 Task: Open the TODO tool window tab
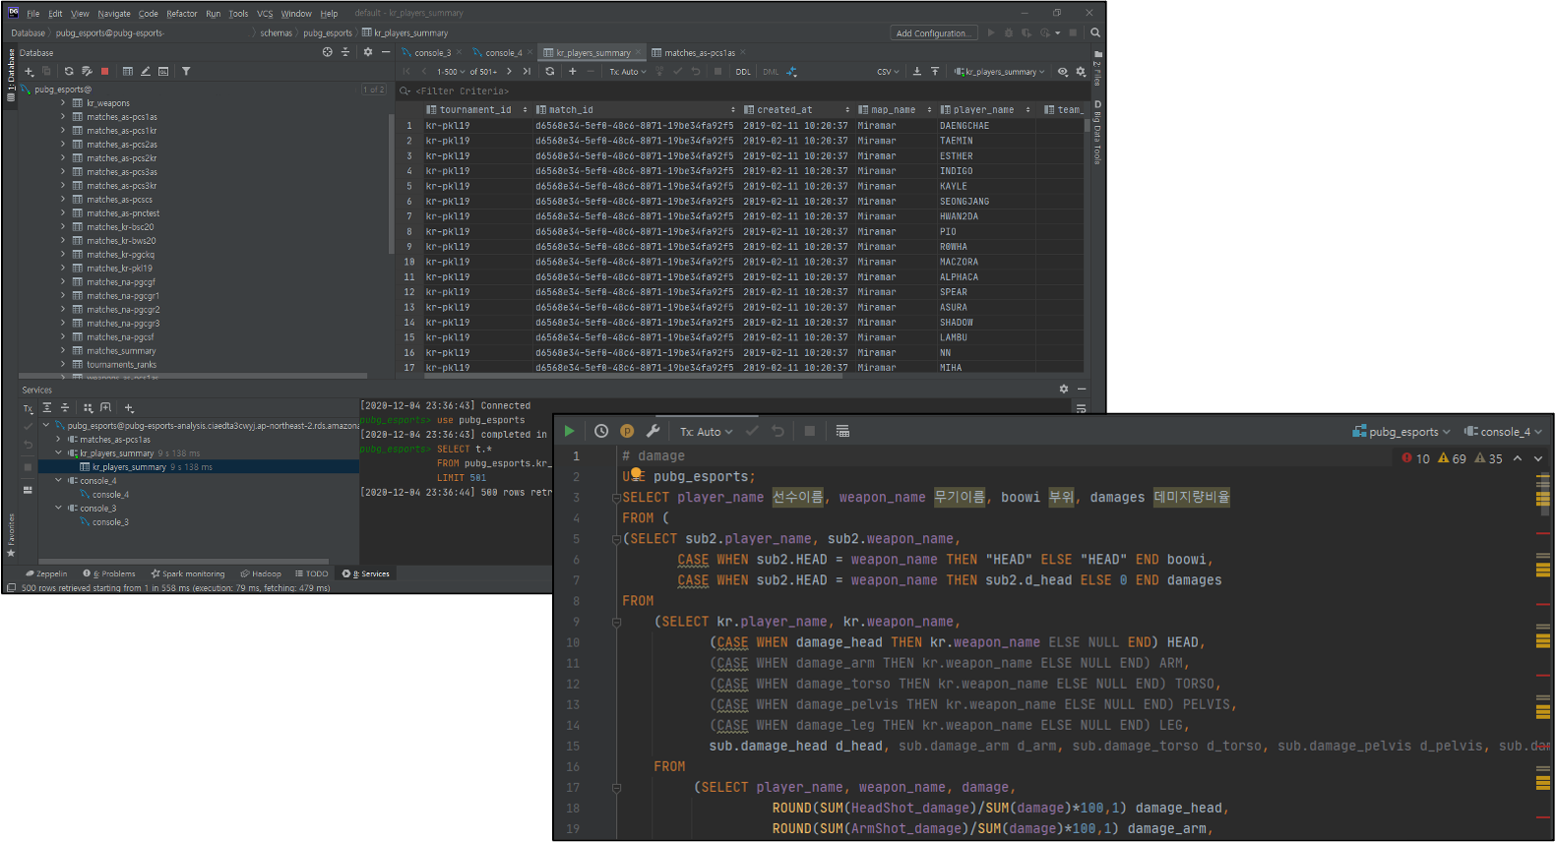(311, 573)
